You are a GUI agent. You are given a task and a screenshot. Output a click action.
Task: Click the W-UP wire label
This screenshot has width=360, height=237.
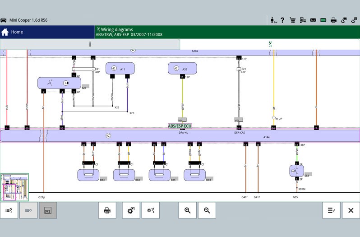[x=279, y=119]
